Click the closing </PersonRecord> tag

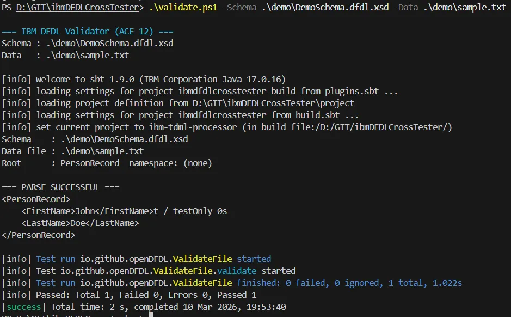coord(39,235)
